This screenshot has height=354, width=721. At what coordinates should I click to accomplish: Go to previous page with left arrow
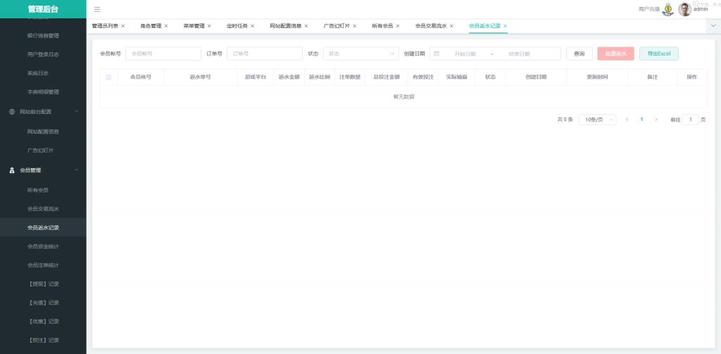627,120
